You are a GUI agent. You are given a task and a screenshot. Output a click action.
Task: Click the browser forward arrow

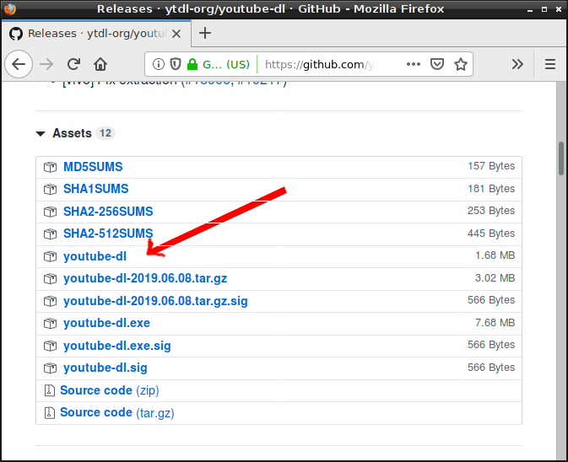click(46, 64)
